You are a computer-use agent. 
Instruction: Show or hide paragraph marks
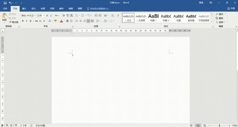coord(118,15)
